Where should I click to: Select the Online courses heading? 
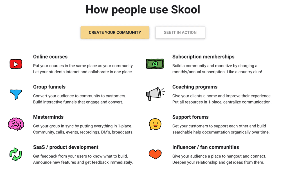click(x=50, y=57)
